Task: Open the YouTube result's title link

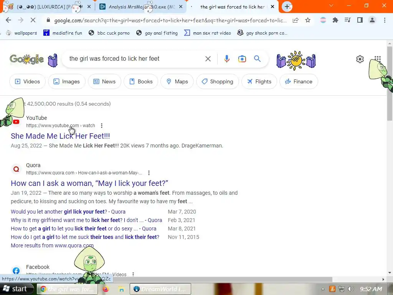Action: [60, 136]
